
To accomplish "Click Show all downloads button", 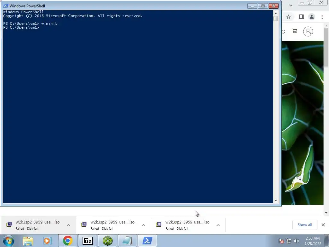I will coord(305,225).
